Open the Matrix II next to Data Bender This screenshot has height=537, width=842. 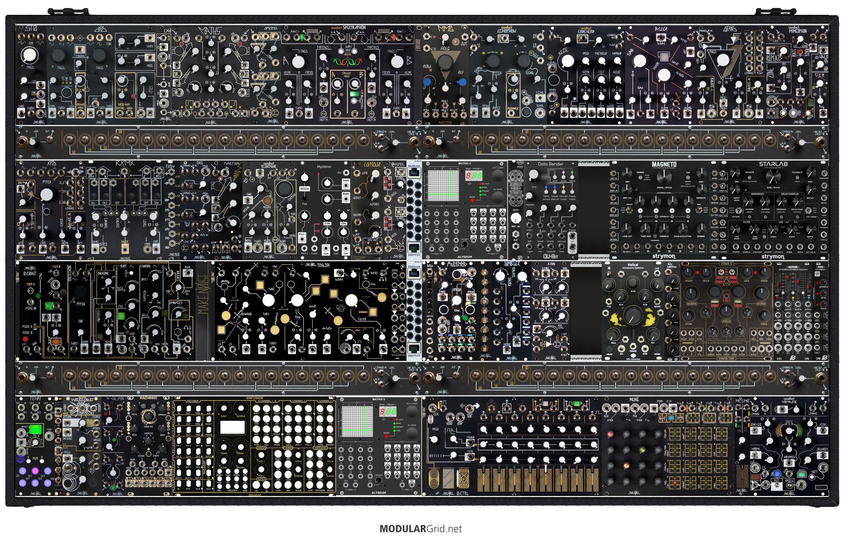click(465, 210)
